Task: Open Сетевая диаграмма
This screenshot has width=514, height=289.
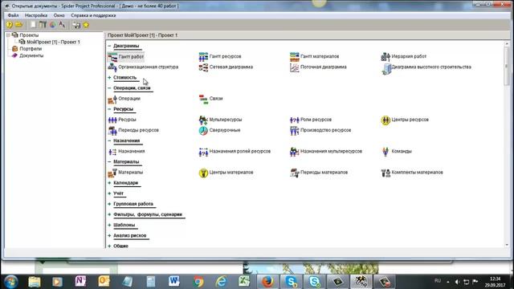Action: 226,67
